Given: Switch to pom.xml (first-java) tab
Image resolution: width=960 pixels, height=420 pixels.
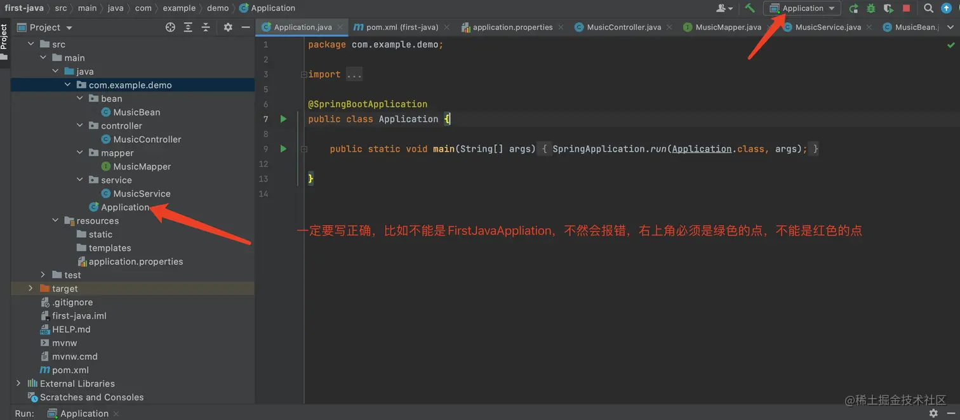Looking at the screenshot, I should pyautogui.click(x=402, y=27).
